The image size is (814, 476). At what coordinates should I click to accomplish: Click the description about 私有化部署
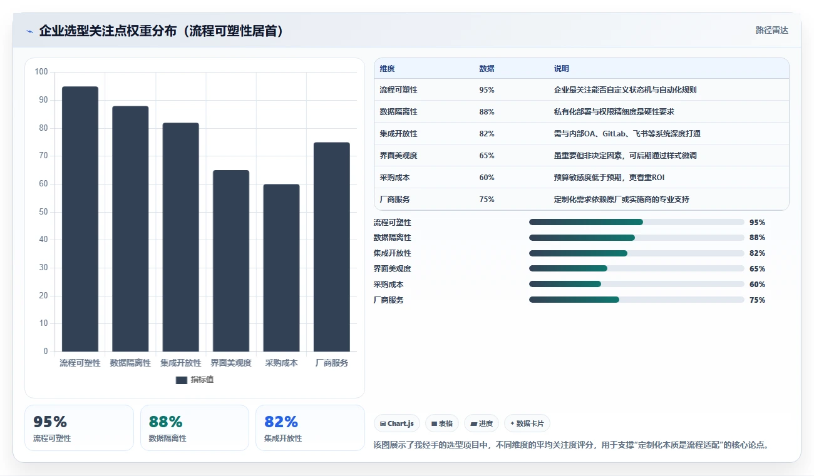(x=614, y=112)
